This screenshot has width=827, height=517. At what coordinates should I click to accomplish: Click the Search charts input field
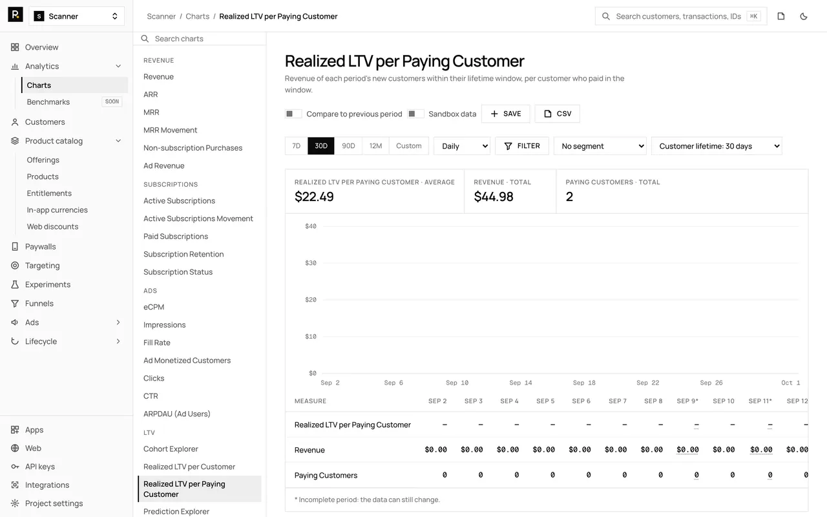coord(200,39)
